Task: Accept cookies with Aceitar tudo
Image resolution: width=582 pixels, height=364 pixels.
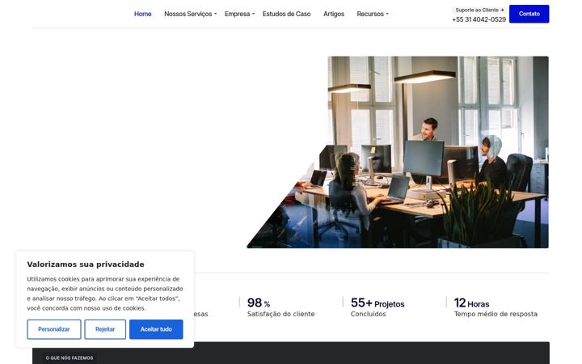Action: pos(156,329)
